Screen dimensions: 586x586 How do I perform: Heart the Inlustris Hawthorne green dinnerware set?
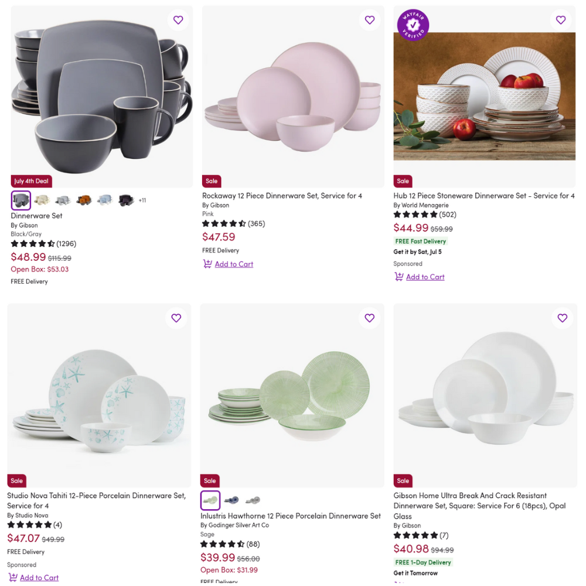(370, 318)
